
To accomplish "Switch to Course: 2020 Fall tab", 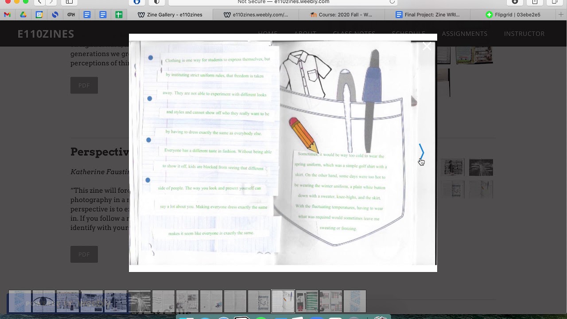I will (x=342, y=15).
